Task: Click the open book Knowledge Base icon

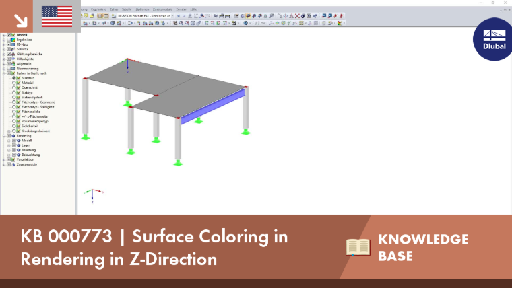Action: point(358,247)
